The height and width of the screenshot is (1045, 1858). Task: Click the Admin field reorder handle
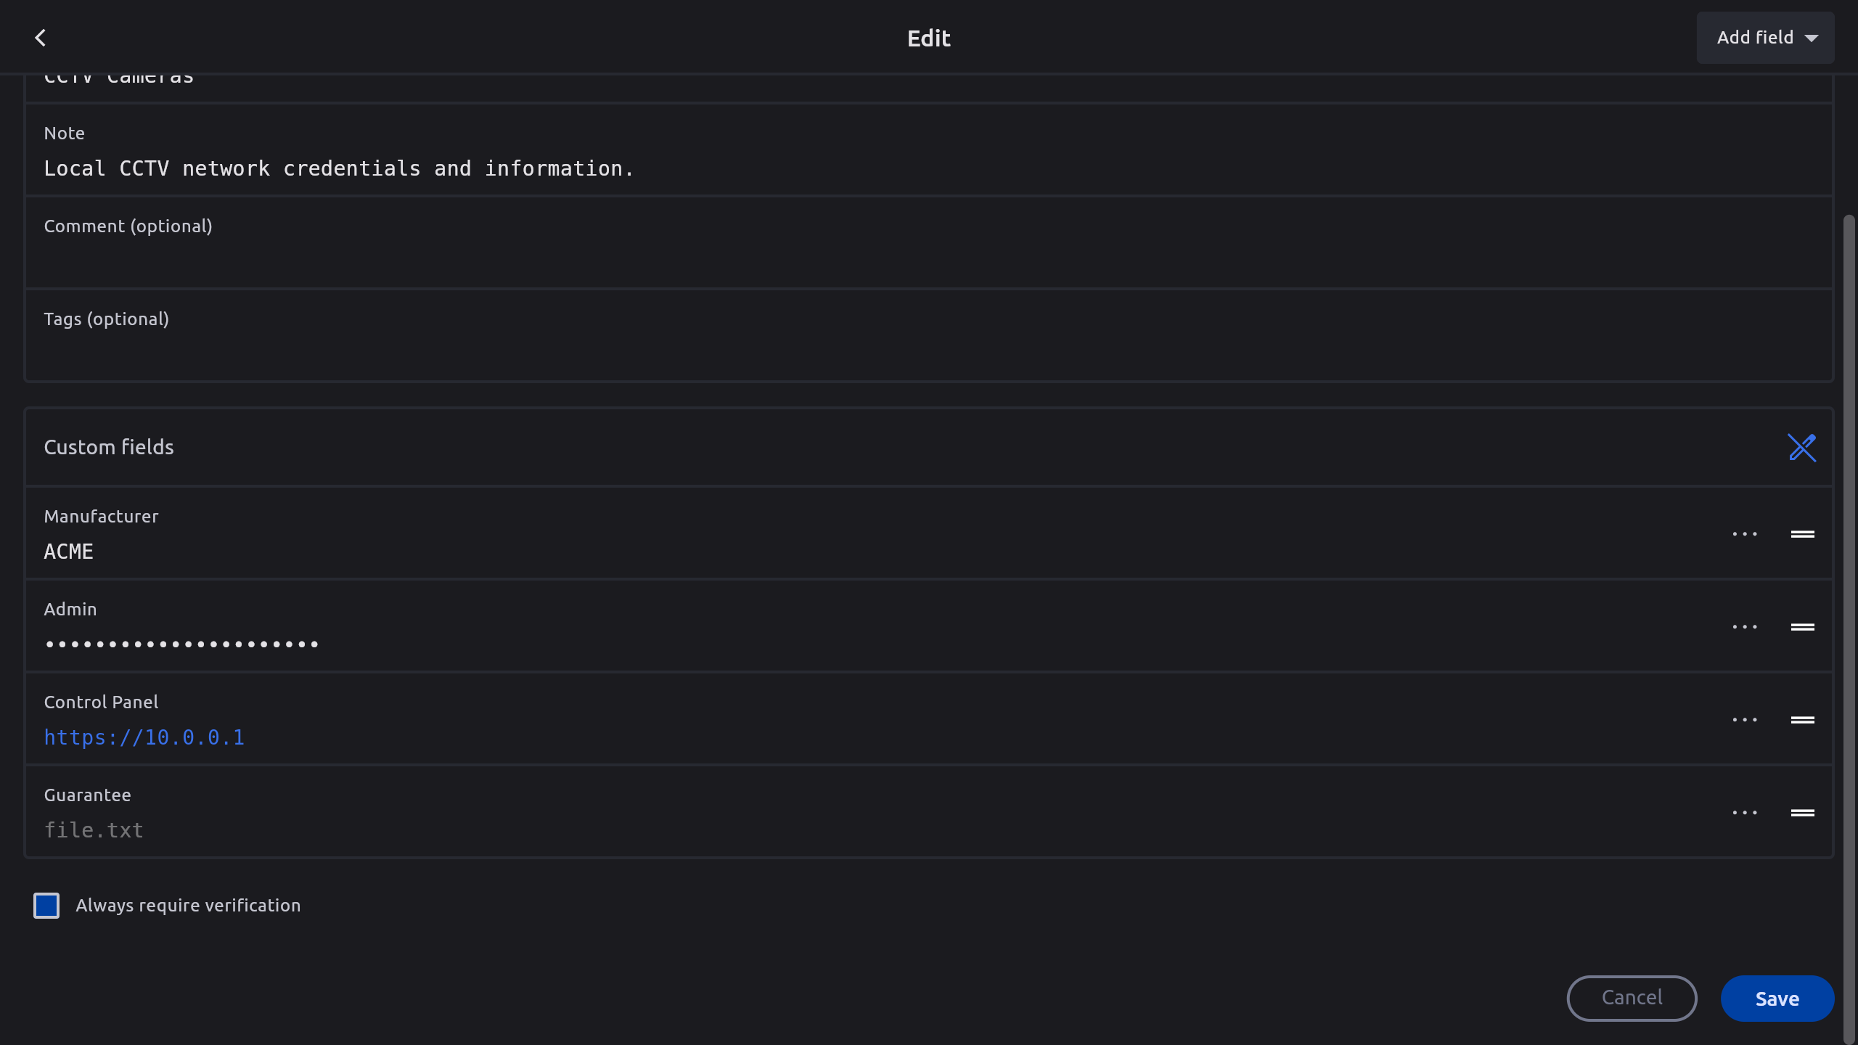click(x=1803, y=627)
